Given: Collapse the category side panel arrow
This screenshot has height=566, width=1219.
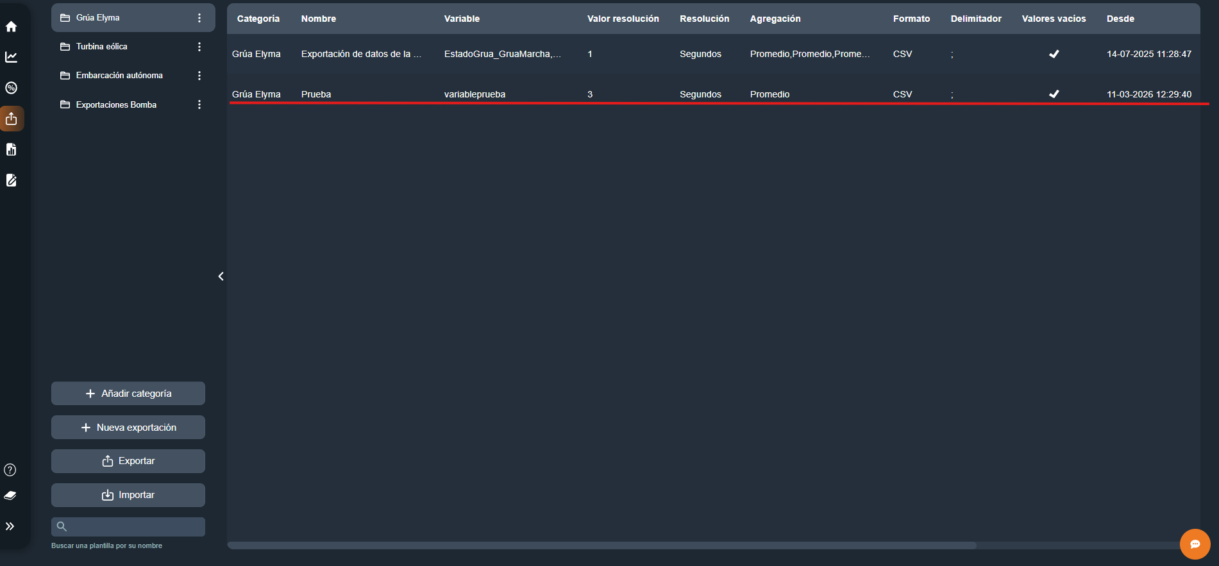Looking at the screenshot, I should point(221,276).
